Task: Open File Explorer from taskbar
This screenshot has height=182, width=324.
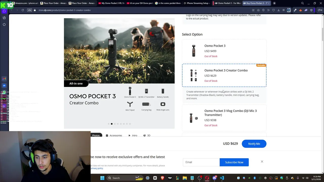Action: tap(185, 178)
